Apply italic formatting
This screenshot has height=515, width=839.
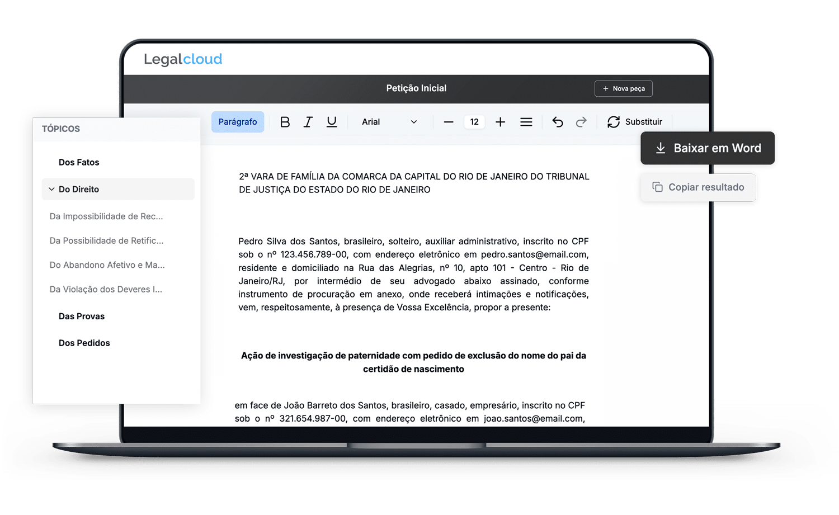click(x=308, y=121)
